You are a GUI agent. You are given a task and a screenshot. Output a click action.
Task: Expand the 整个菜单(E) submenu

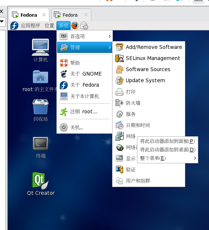[x=167, y=158]
